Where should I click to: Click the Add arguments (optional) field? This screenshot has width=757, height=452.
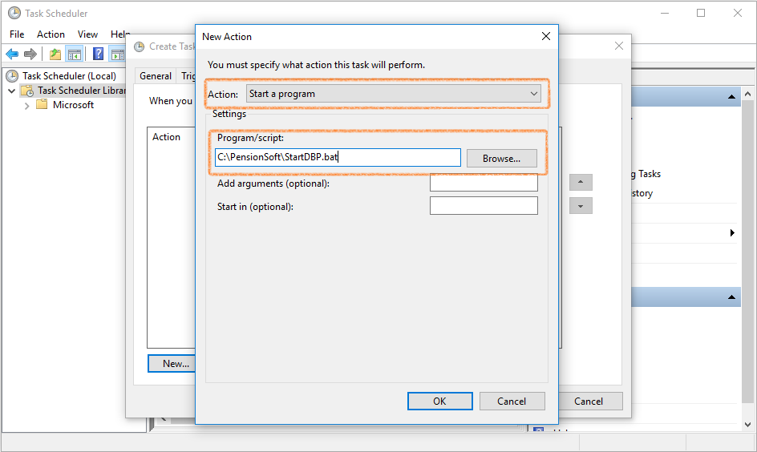(x=483, y=184)
